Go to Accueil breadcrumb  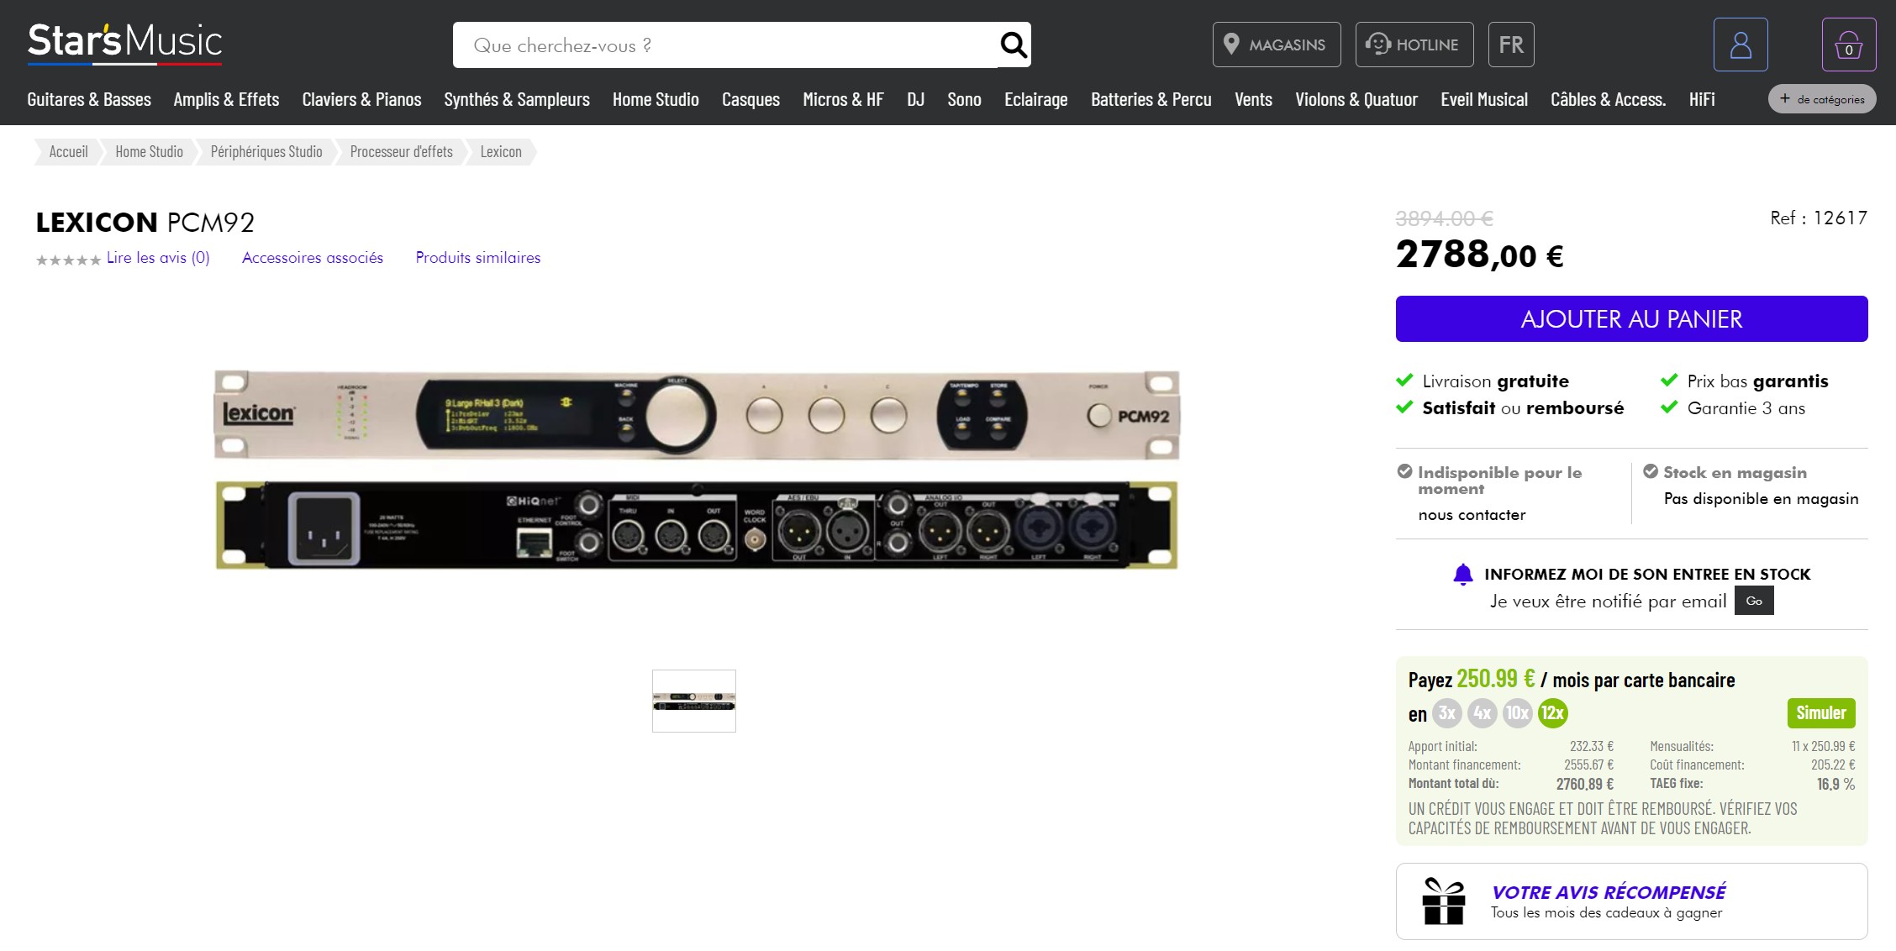pos(68,152)
